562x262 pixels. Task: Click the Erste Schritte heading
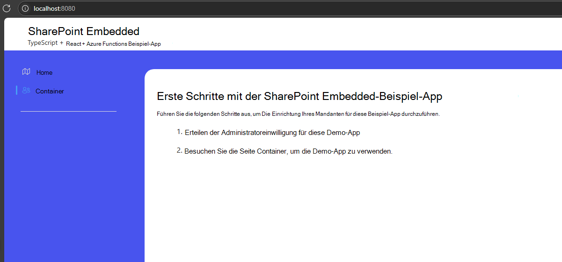(299, 96)
